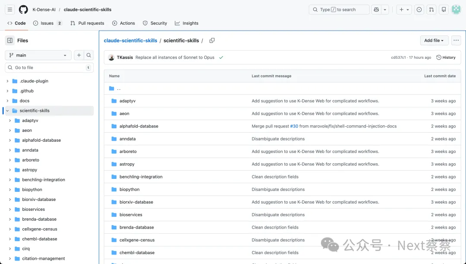The width and height of the screenshot is (466, 264).
Task: Open the main branch dropdown
Action: pos(38,55)
